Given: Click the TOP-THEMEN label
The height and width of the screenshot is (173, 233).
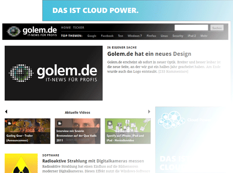Looking at the screenshot, I should pos(72,36).
